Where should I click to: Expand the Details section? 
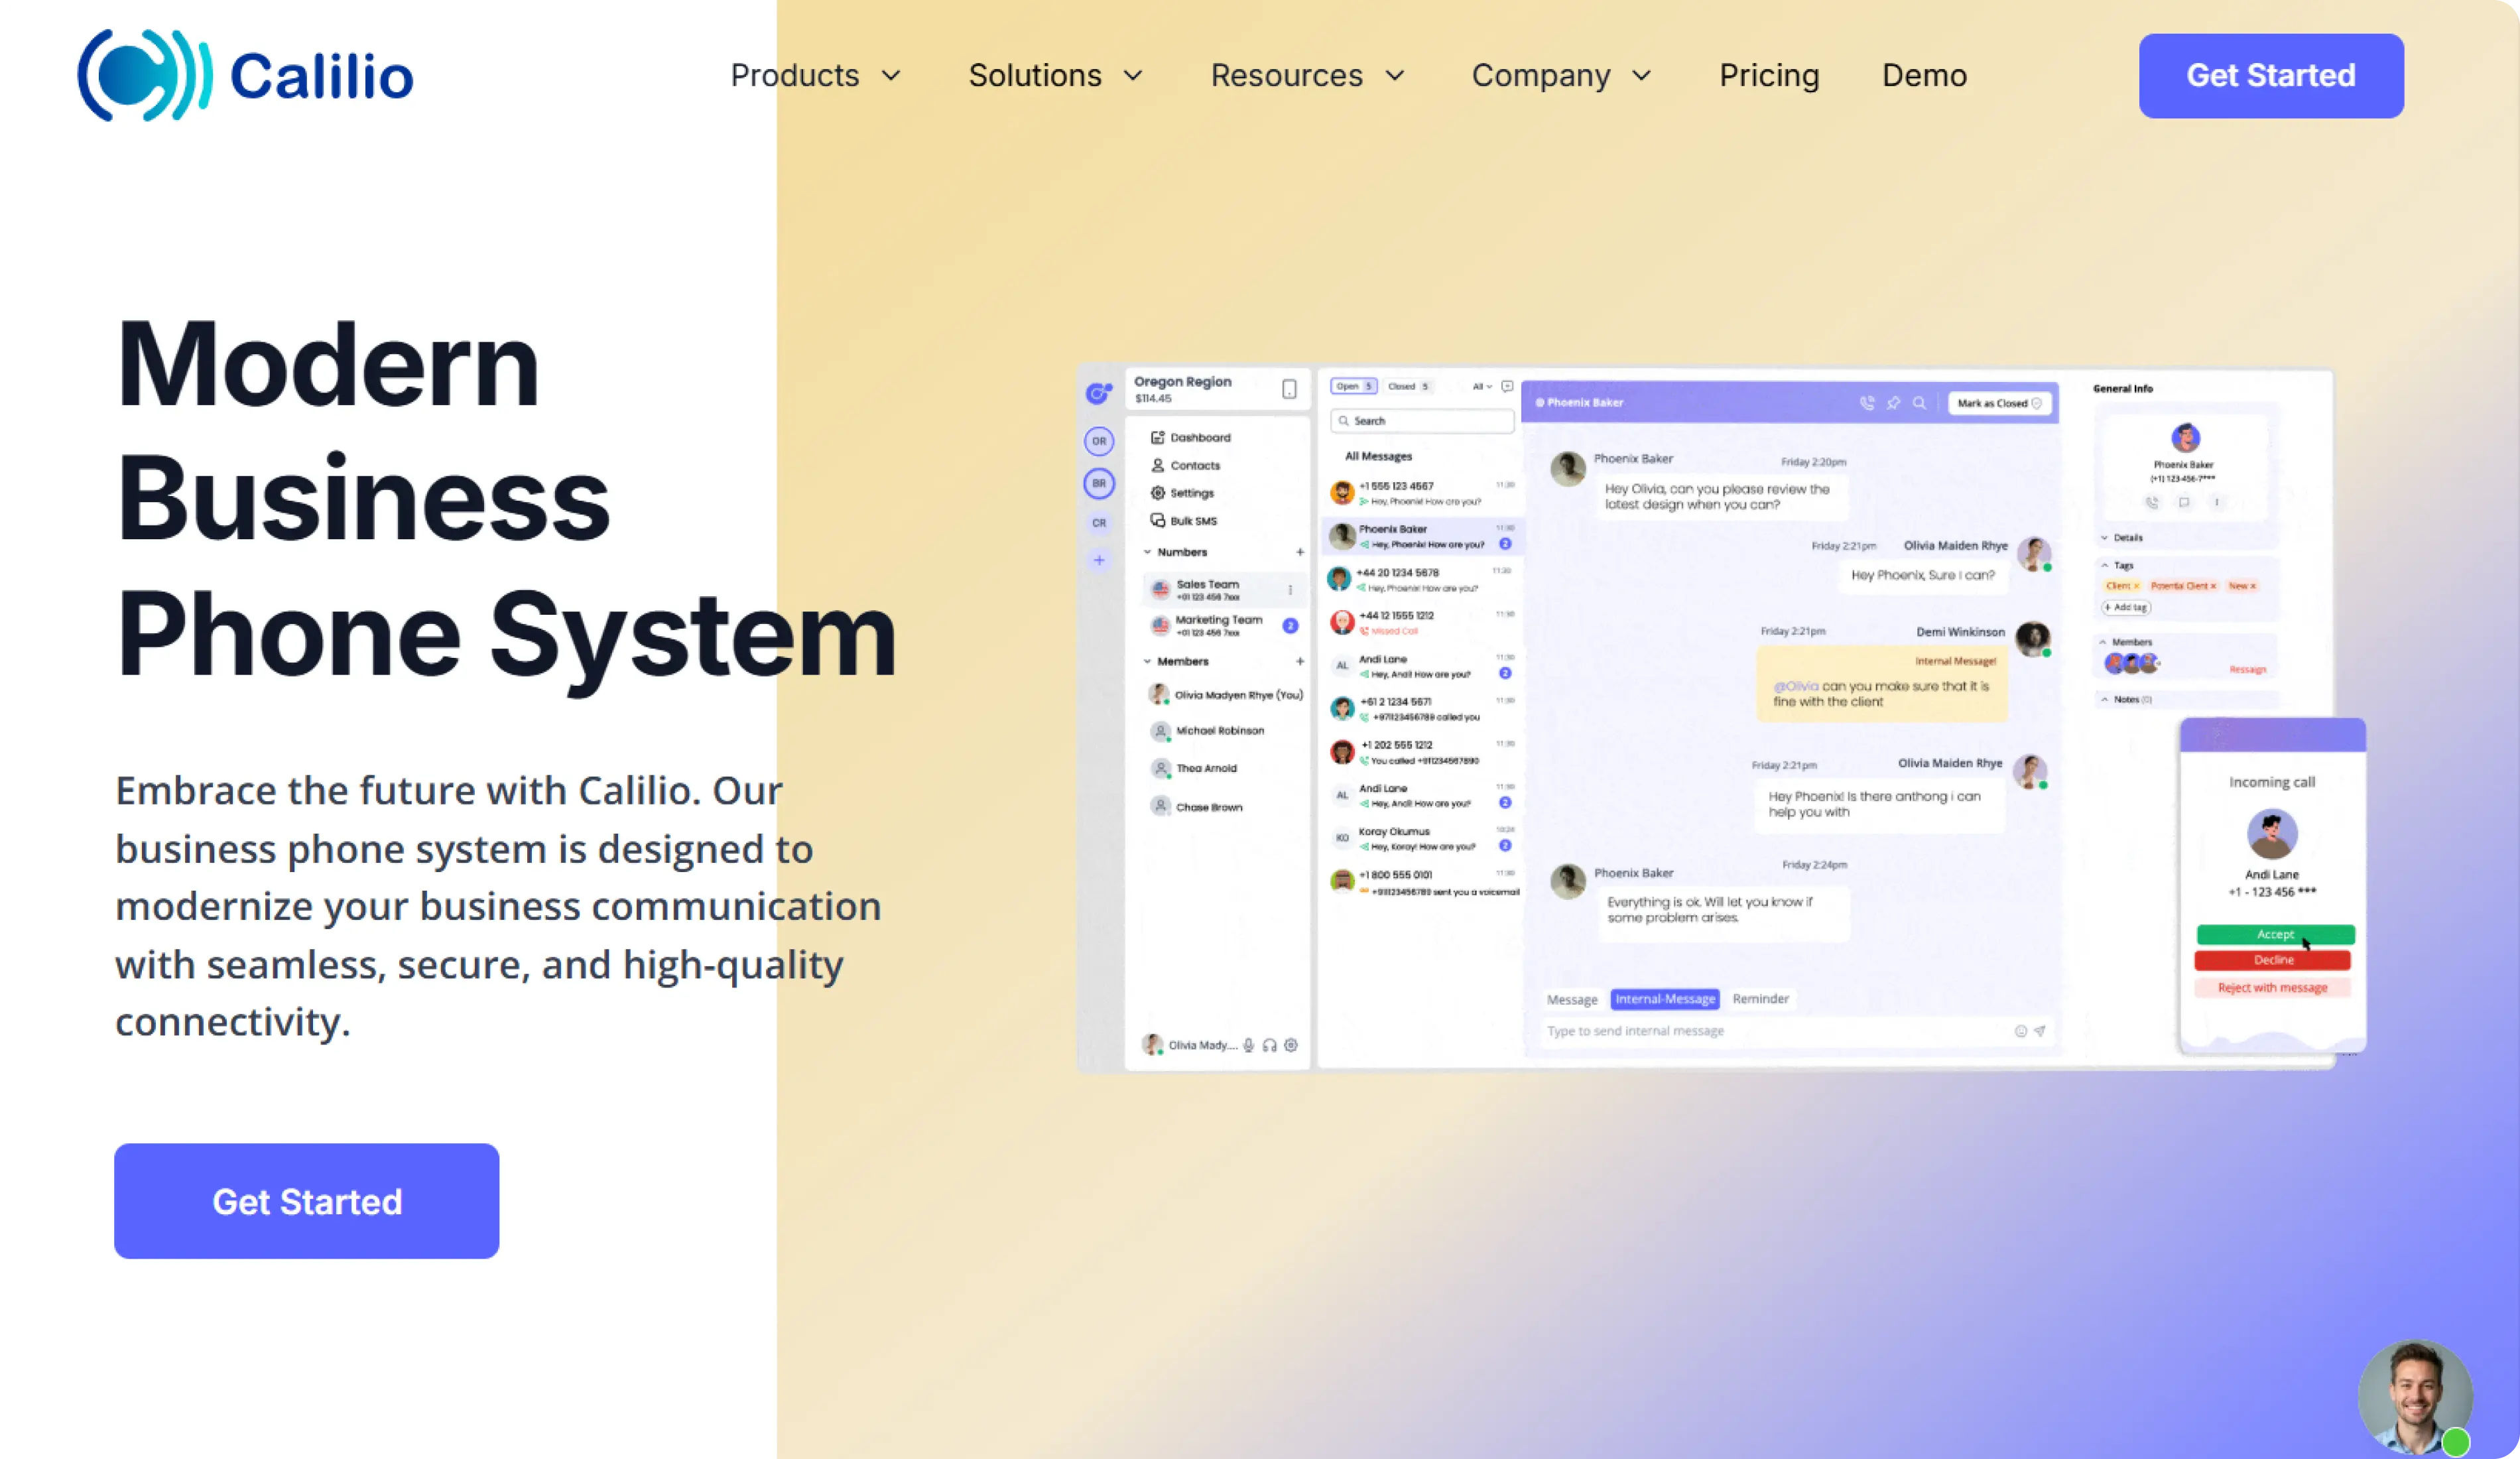[x=2104, y=538]
